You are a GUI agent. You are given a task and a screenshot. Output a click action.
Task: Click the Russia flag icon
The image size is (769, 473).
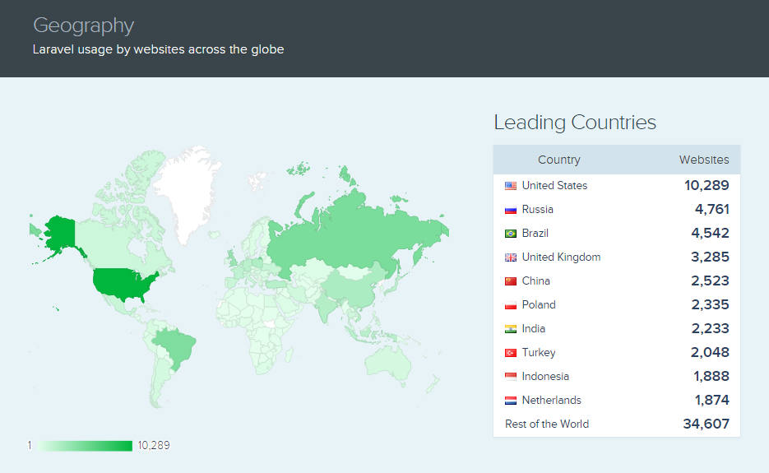pos(511,210)
